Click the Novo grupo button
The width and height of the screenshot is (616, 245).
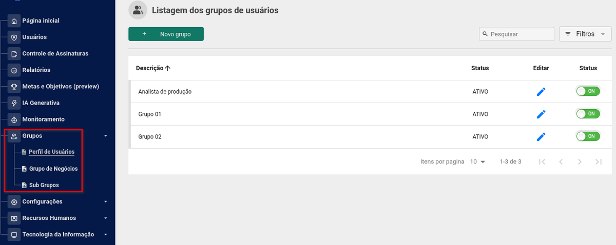click(x=166, y=34)
